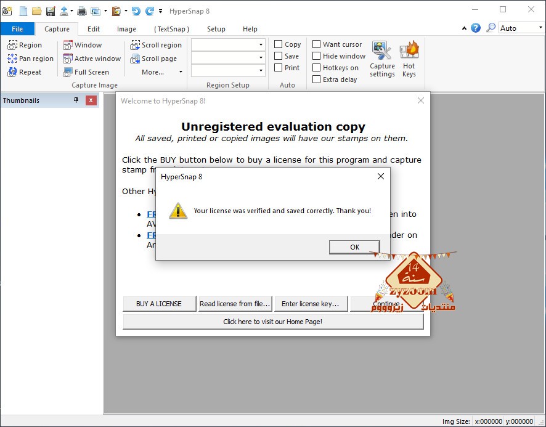
Task: Switch to the Image tab
Action: [126, 29]
